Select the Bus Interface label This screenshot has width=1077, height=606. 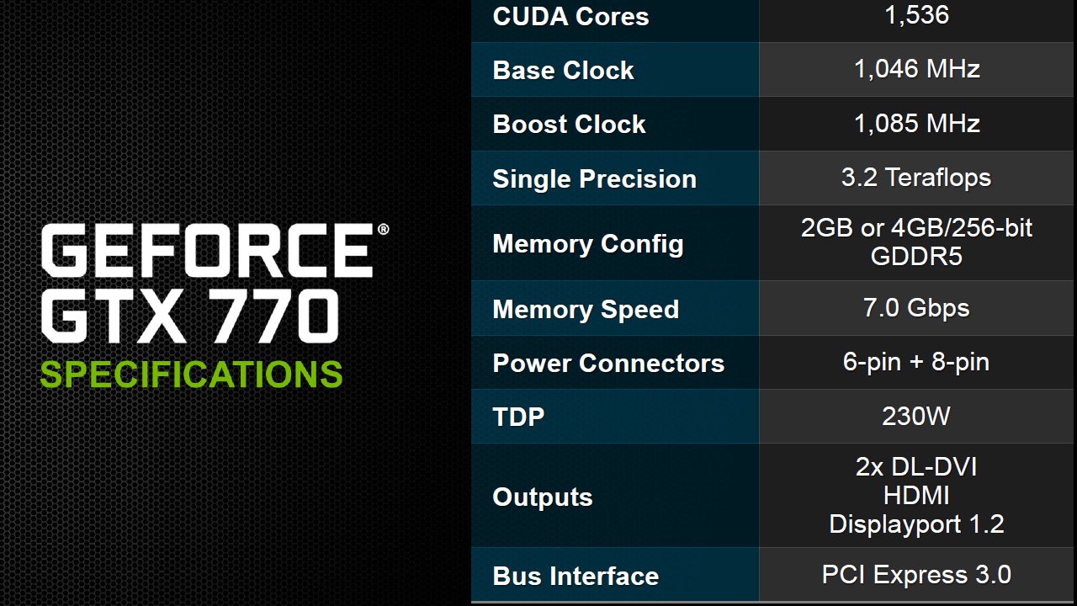576,576
